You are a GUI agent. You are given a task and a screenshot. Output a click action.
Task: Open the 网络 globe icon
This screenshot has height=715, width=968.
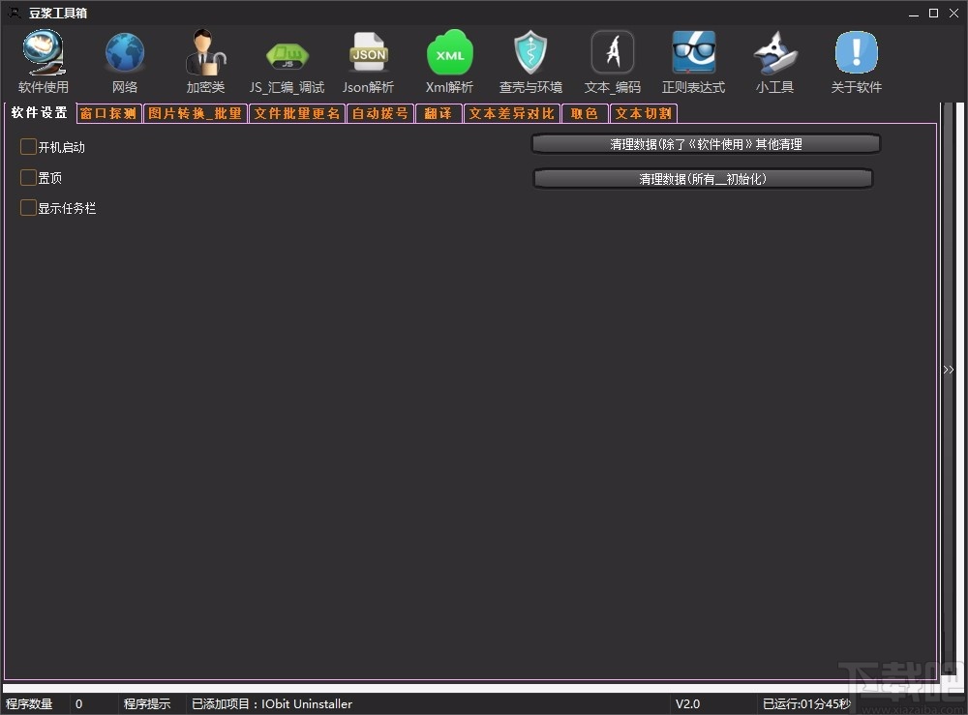(125, 62)
